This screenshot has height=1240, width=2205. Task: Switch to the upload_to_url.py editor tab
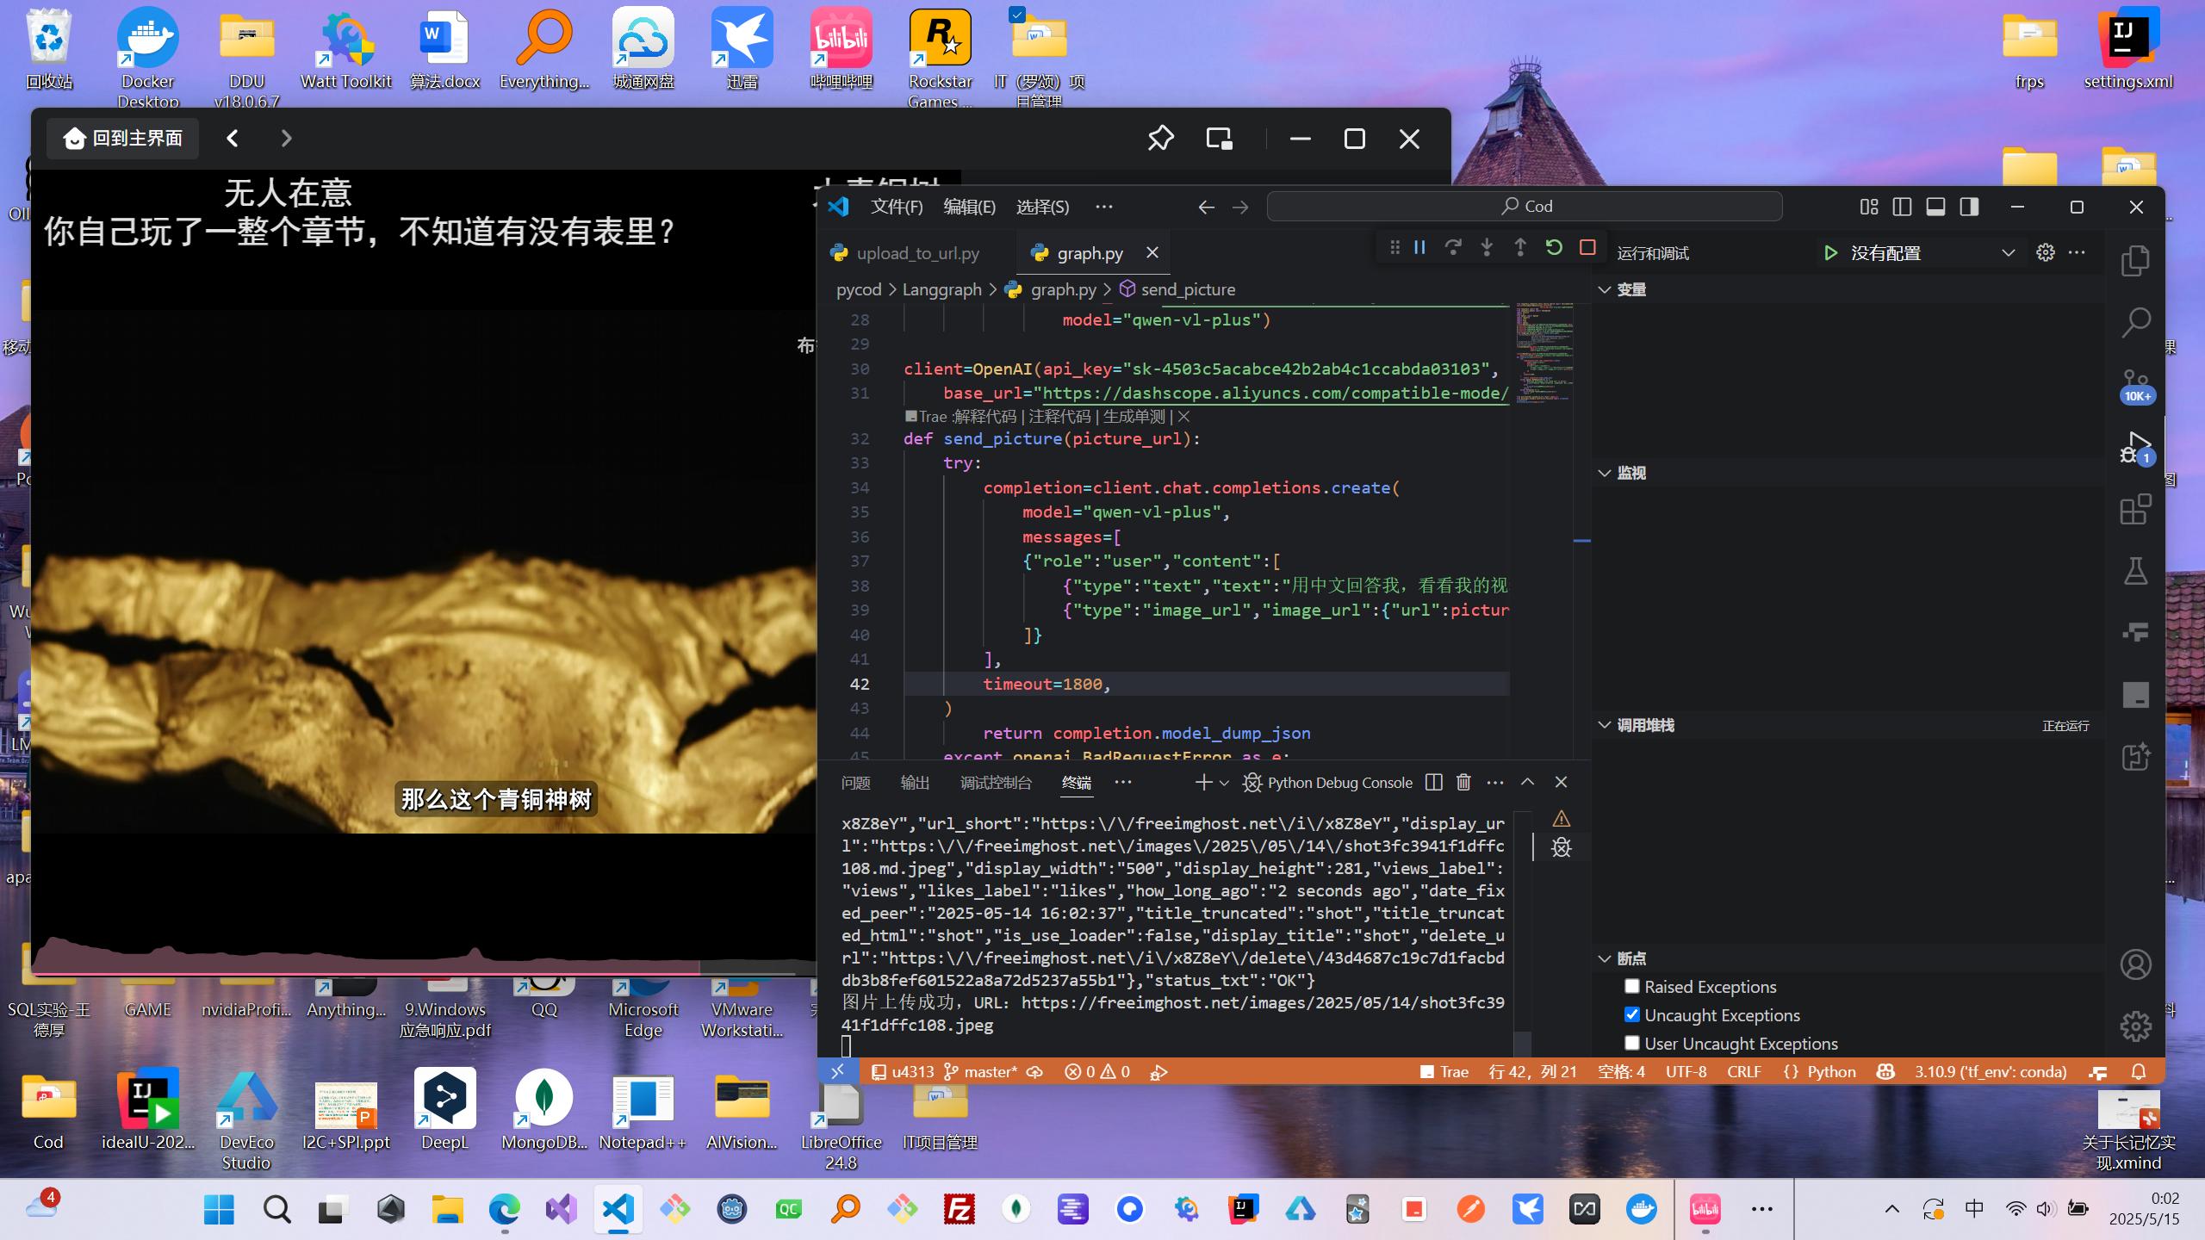(x=916, y=253)
